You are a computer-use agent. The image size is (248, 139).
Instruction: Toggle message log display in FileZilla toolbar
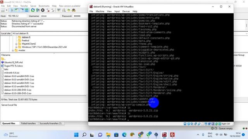[12, 10]
